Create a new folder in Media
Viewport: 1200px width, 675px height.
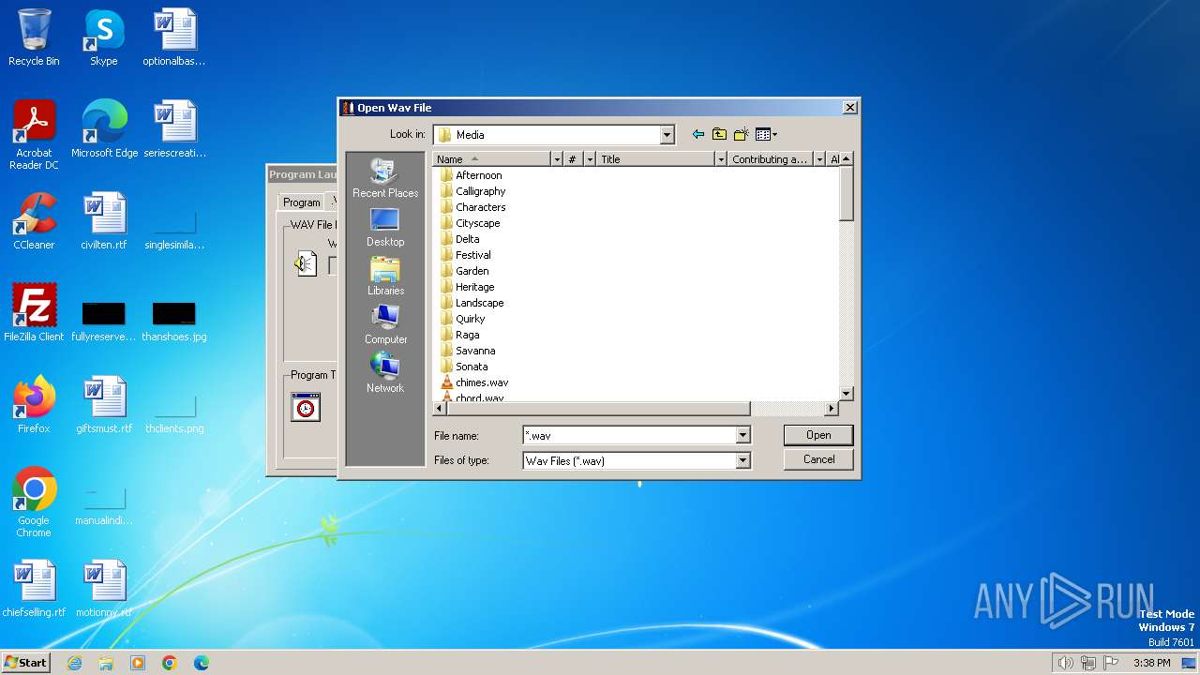coord(742,134)
